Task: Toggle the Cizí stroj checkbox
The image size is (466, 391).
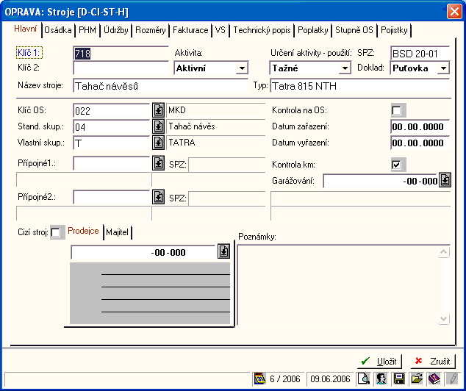Action: click(56, 232)
